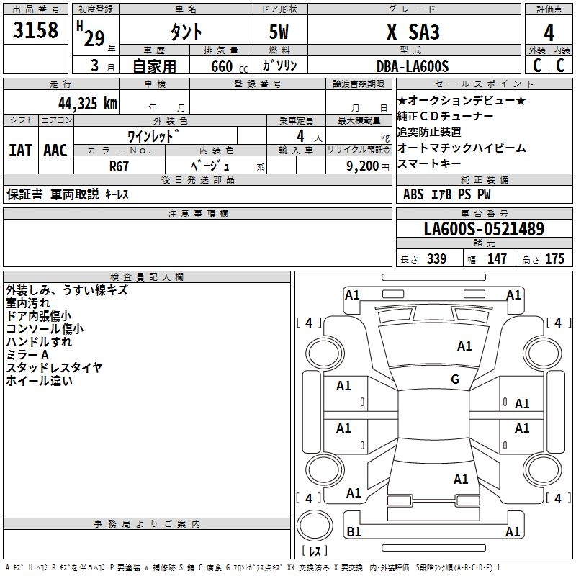Click the mileage value 44,325 km
Image resolution: width=576 pixels, height=576 pixels.
click(x=88, y=104)
